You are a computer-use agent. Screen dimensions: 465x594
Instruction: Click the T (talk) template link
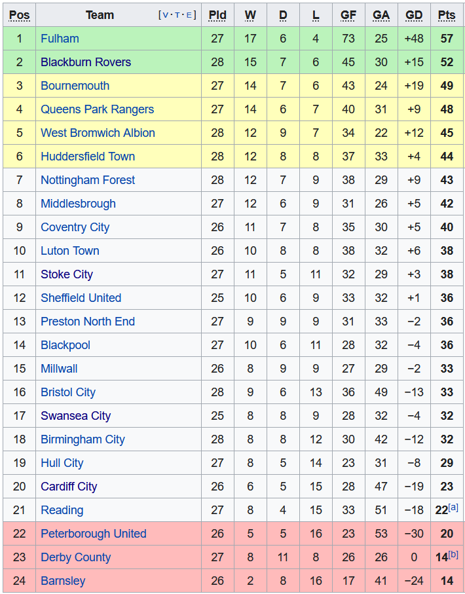(178, 15)
